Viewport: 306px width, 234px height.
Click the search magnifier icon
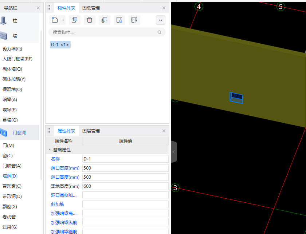click(160, 32)
